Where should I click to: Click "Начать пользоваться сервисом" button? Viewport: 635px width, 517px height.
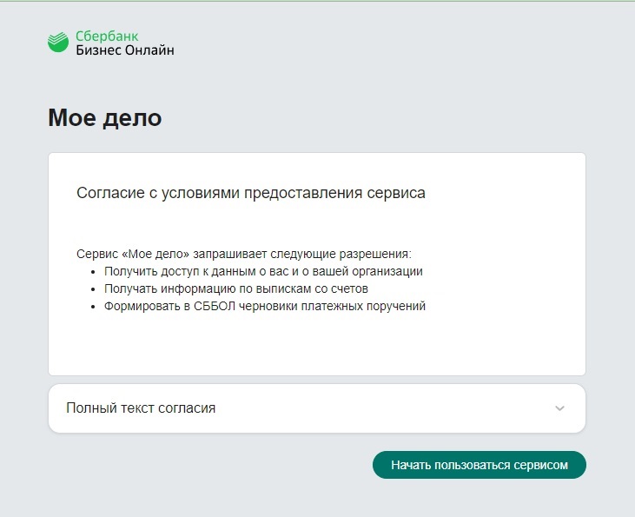pos(480,465)
